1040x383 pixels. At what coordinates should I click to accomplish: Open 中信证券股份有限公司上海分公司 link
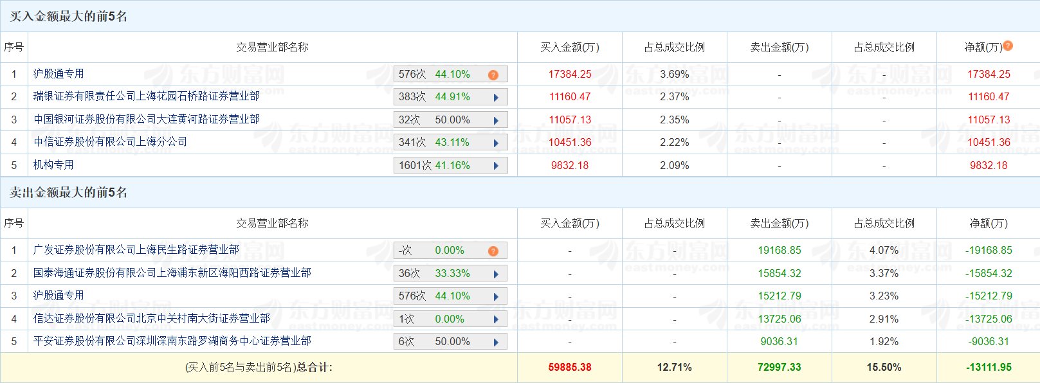[111, 142]
